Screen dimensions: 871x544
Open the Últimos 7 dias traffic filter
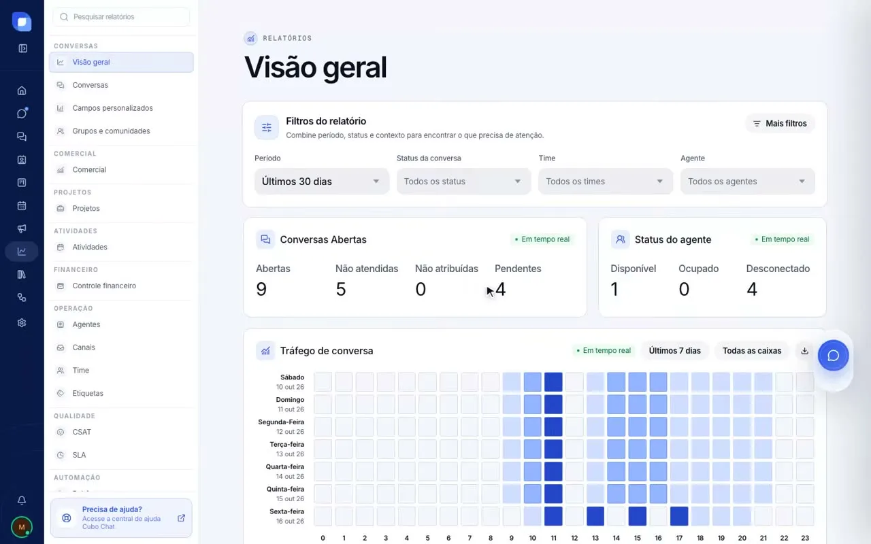[x=675, y=351]
